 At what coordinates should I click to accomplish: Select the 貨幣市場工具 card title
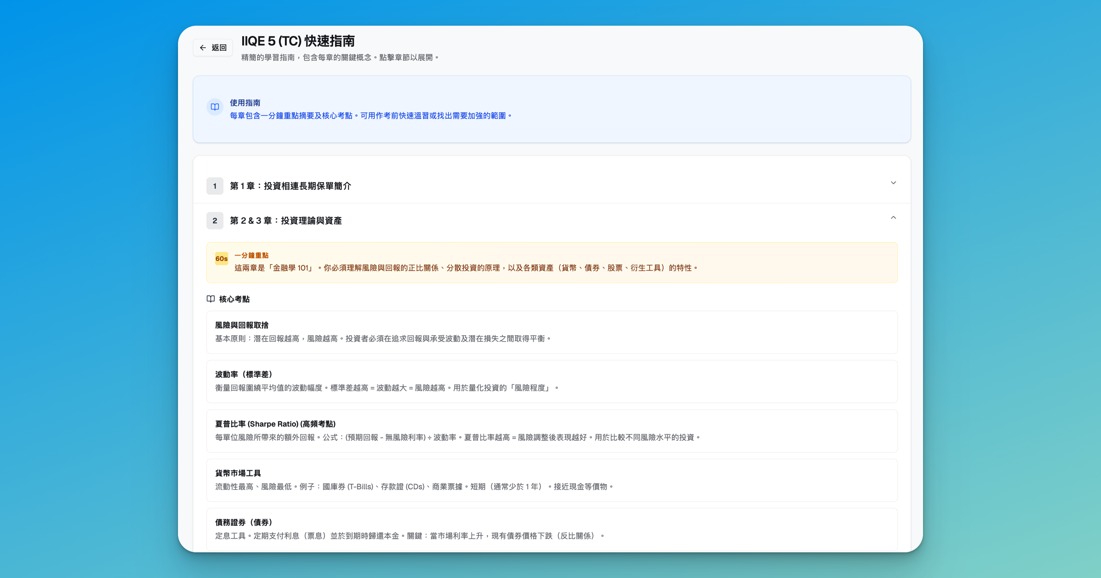(x=238, y=473)
